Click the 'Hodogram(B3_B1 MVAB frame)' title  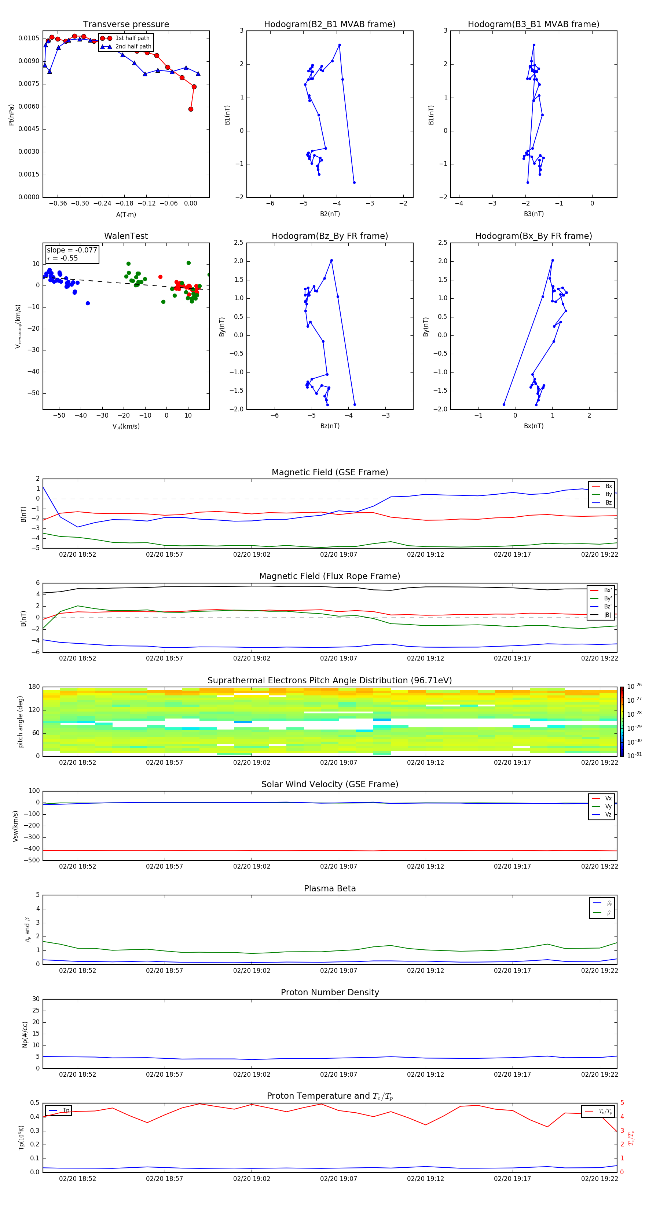pos(533,25)
